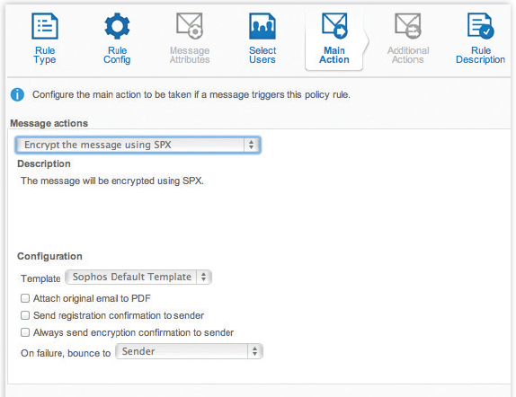Click the Main Action tab label
Image resolution: width=516 pixels, height=397 pixels.
pos(334,55)
